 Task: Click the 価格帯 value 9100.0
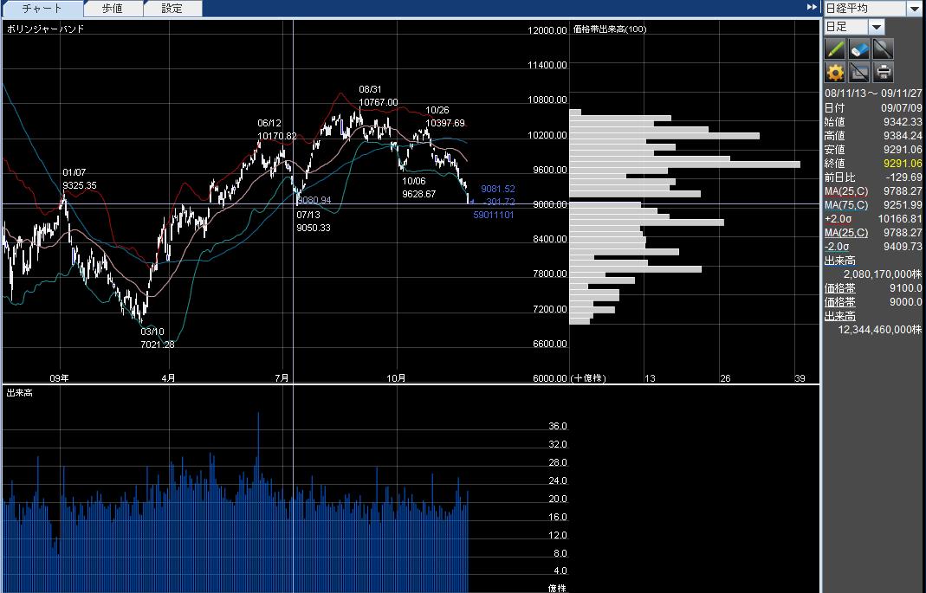pyautogui.click(x=905, y=288)
